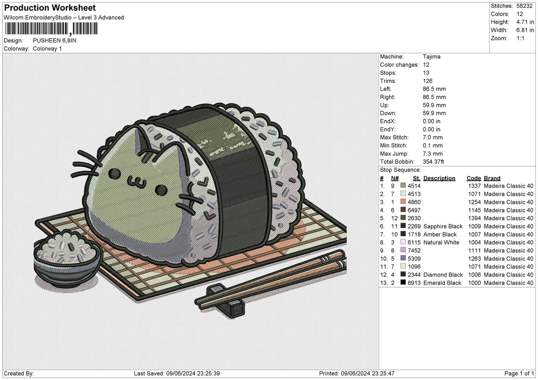538x380 pixels.
Task: Click the Diamond Black color swatch
Action: [x=403, y=275]
